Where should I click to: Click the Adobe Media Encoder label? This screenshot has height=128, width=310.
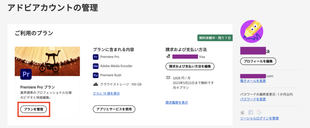[116, 66]
